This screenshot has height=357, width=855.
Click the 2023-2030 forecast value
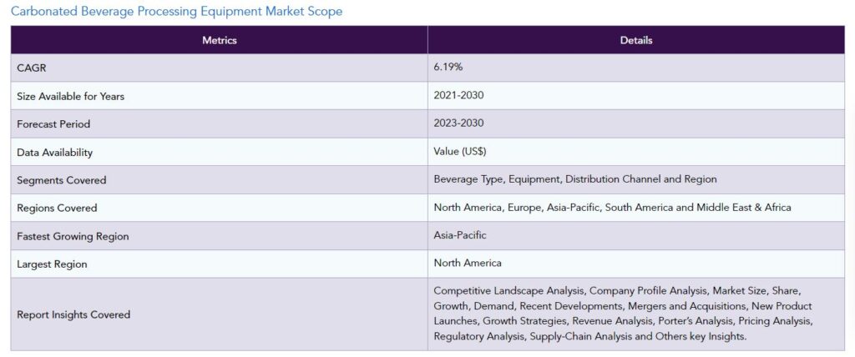[x=458, y=123]
